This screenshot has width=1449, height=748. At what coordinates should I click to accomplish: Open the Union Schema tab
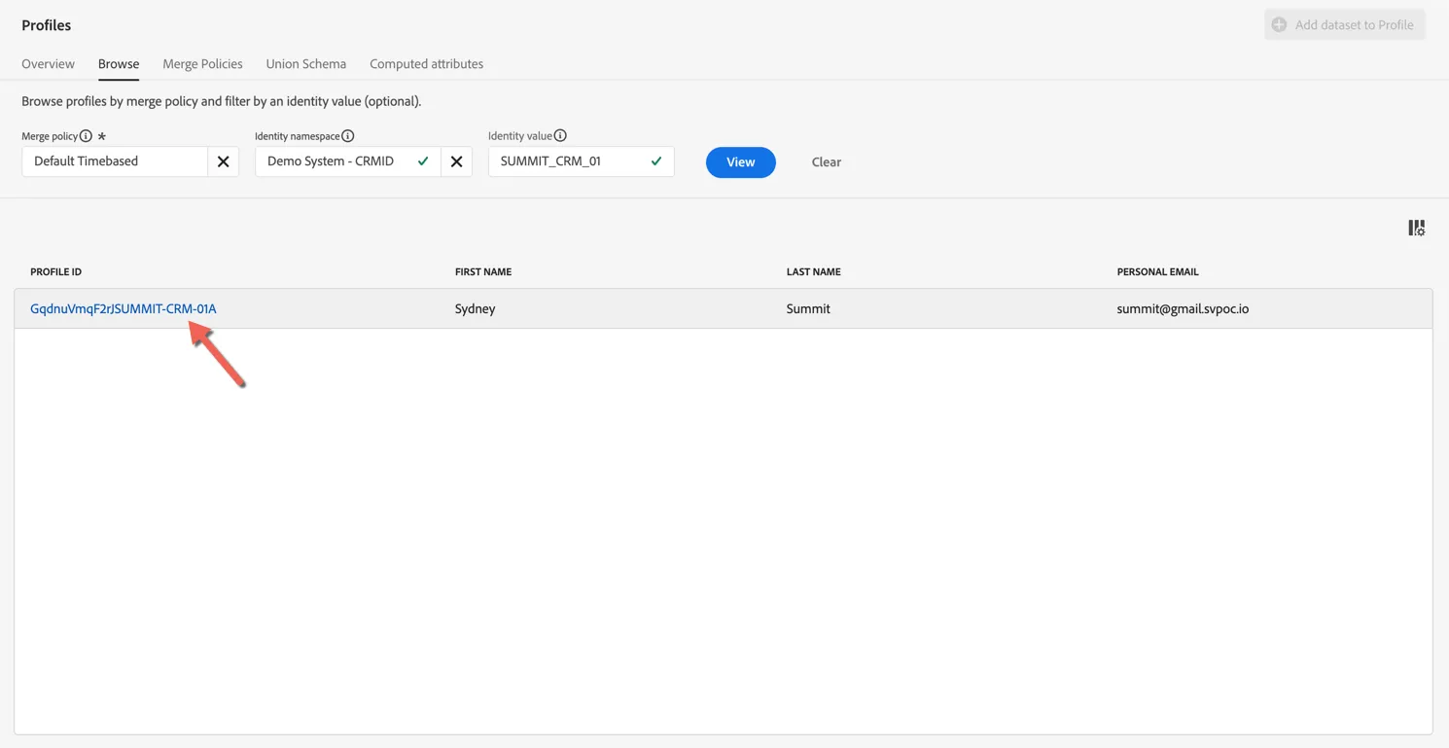click(x=306, y=64)
